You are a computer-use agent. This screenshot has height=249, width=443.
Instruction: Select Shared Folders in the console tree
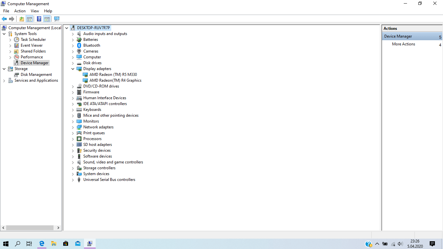click(x=33, y=51)
